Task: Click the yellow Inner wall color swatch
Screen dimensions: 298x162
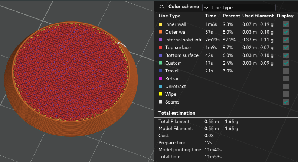Action: pos(160,24)
